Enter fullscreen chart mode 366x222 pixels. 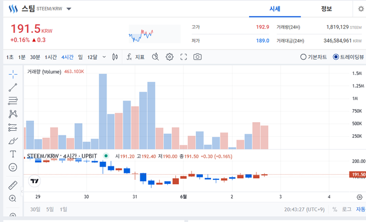[184, 57]
